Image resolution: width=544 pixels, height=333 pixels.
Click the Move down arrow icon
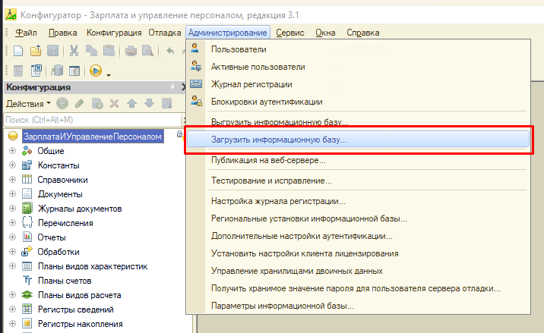pyautogui.click(x=149, y=103)
